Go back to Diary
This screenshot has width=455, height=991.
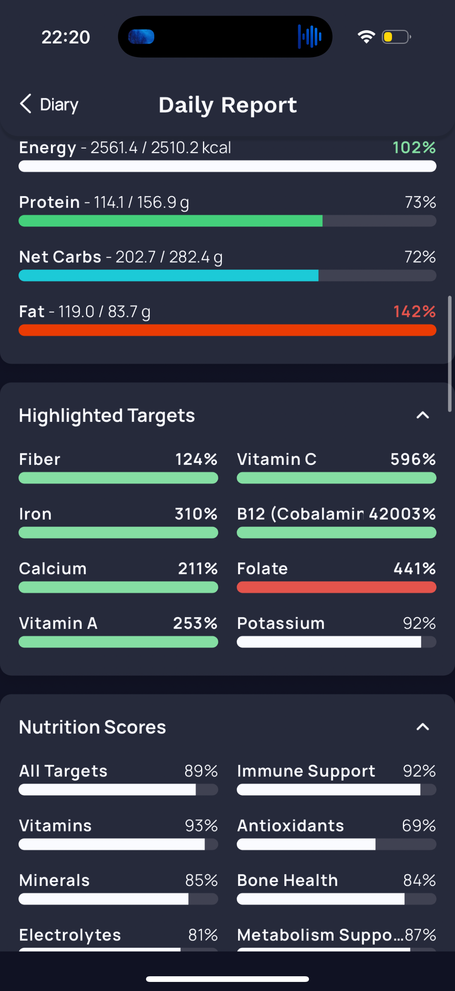49,104
